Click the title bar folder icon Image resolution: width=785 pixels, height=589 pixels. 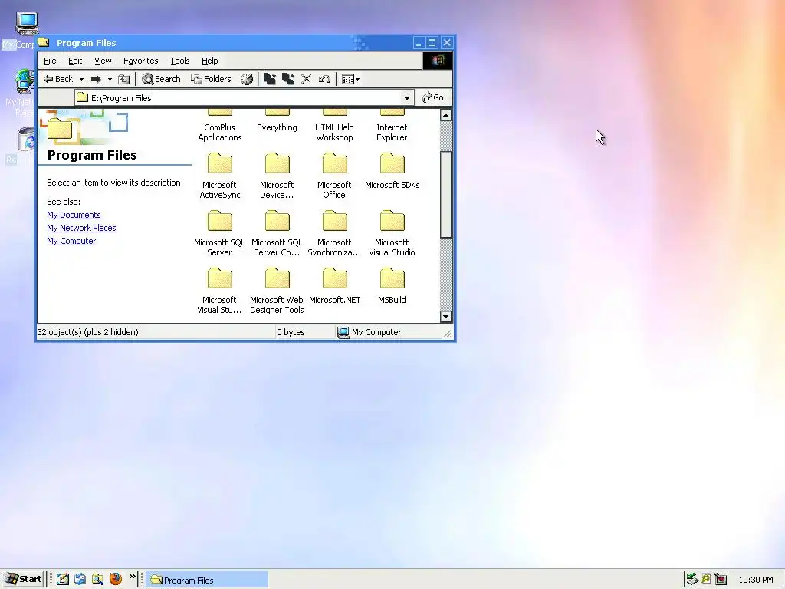coord(44,43)
